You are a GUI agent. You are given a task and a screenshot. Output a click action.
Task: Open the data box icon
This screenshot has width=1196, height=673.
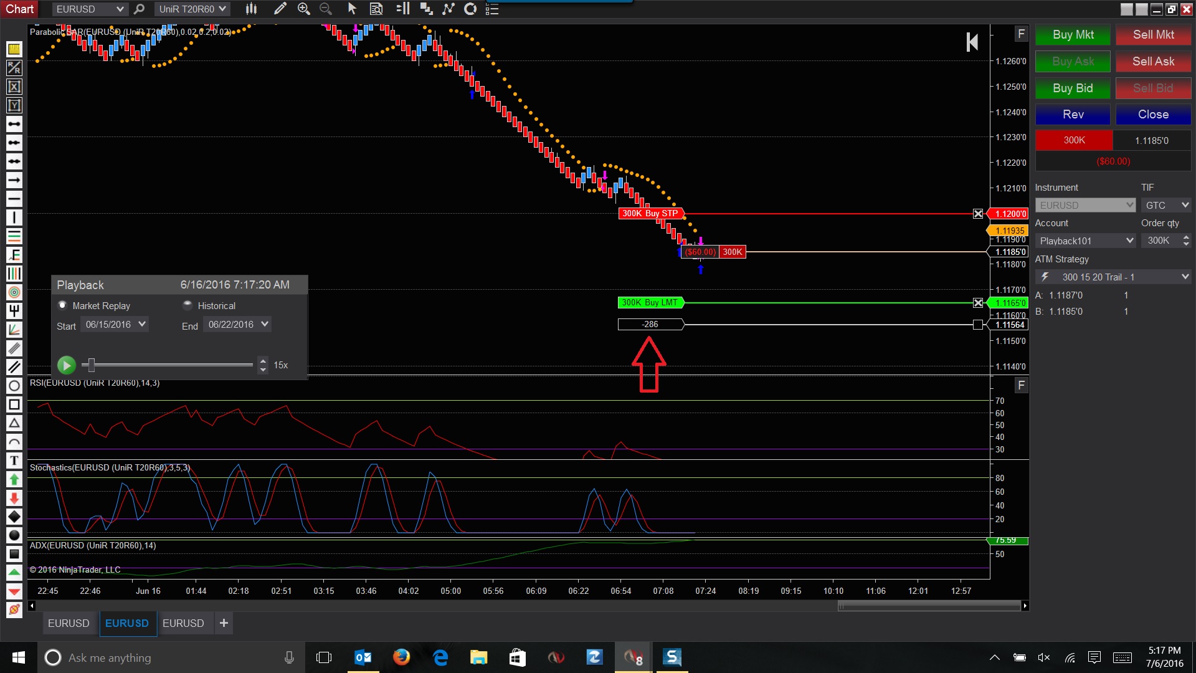pyautogui.click(x=376, y=9)
